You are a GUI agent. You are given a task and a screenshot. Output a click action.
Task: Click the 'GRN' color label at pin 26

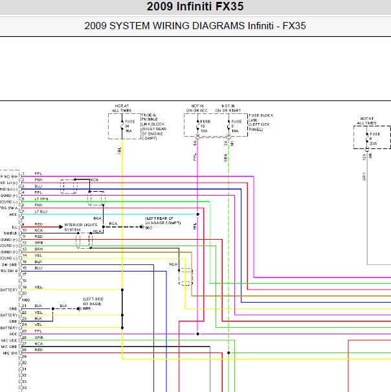[39, 338]
